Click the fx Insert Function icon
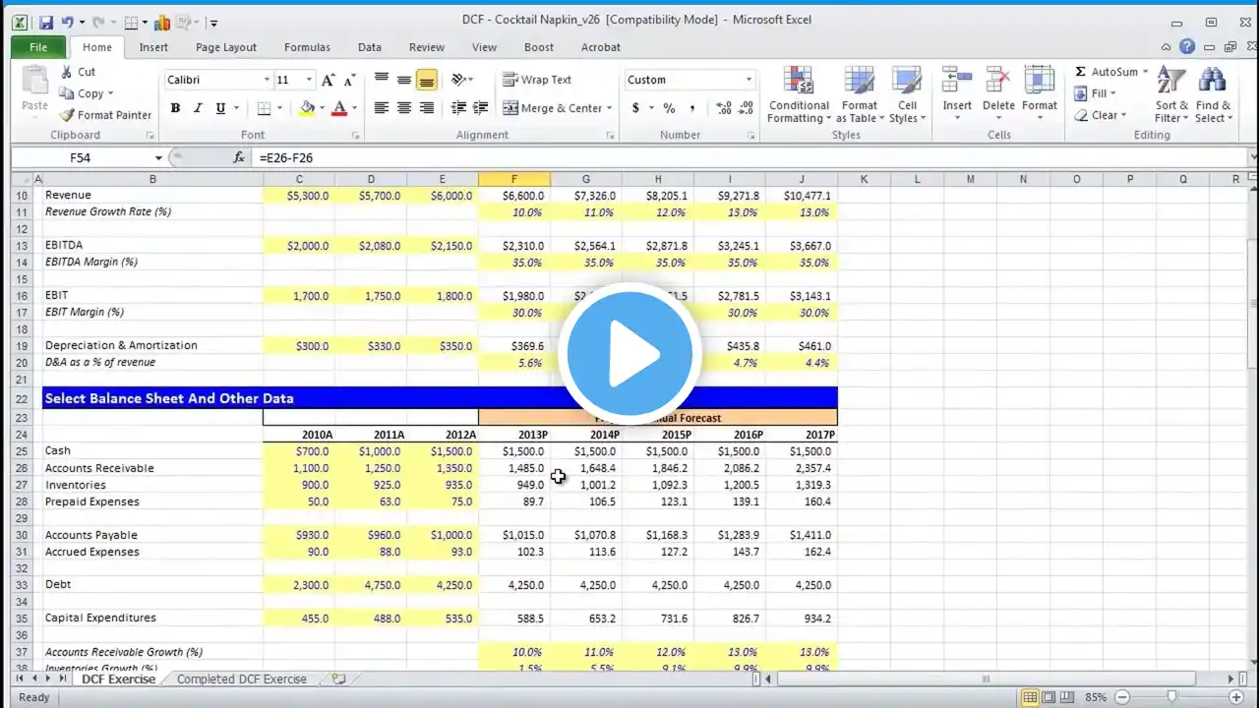 239,157
